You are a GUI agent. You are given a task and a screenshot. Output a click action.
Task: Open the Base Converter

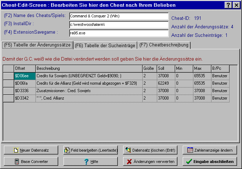pyautogui.click(x=31, y=162)
